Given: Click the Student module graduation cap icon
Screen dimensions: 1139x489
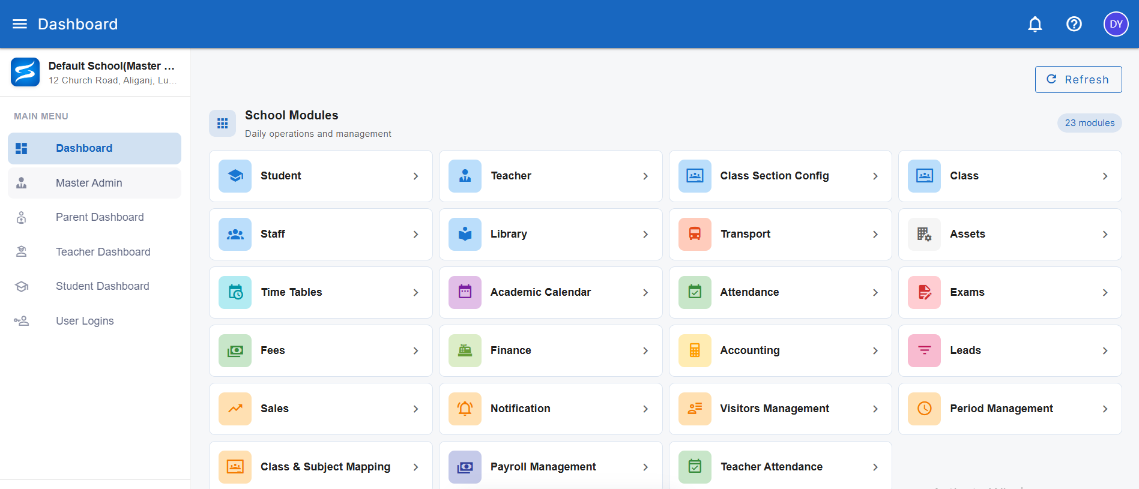Looking at the screenshot, I should click(235, 176).
